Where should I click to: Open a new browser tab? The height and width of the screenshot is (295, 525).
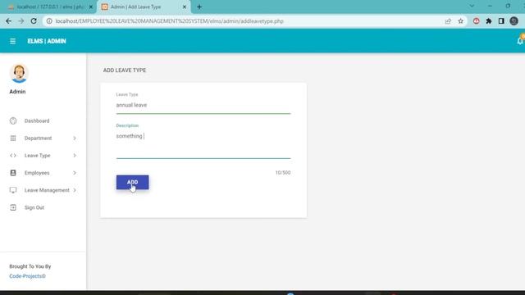[199, 7]
